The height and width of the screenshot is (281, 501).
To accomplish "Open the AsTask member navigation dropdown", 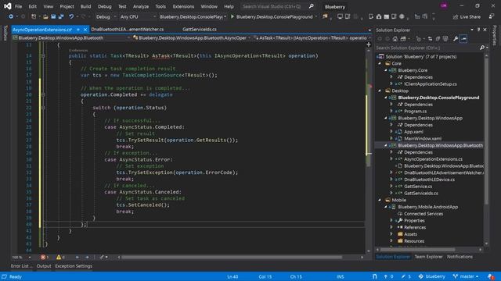I will click(312, 38).
